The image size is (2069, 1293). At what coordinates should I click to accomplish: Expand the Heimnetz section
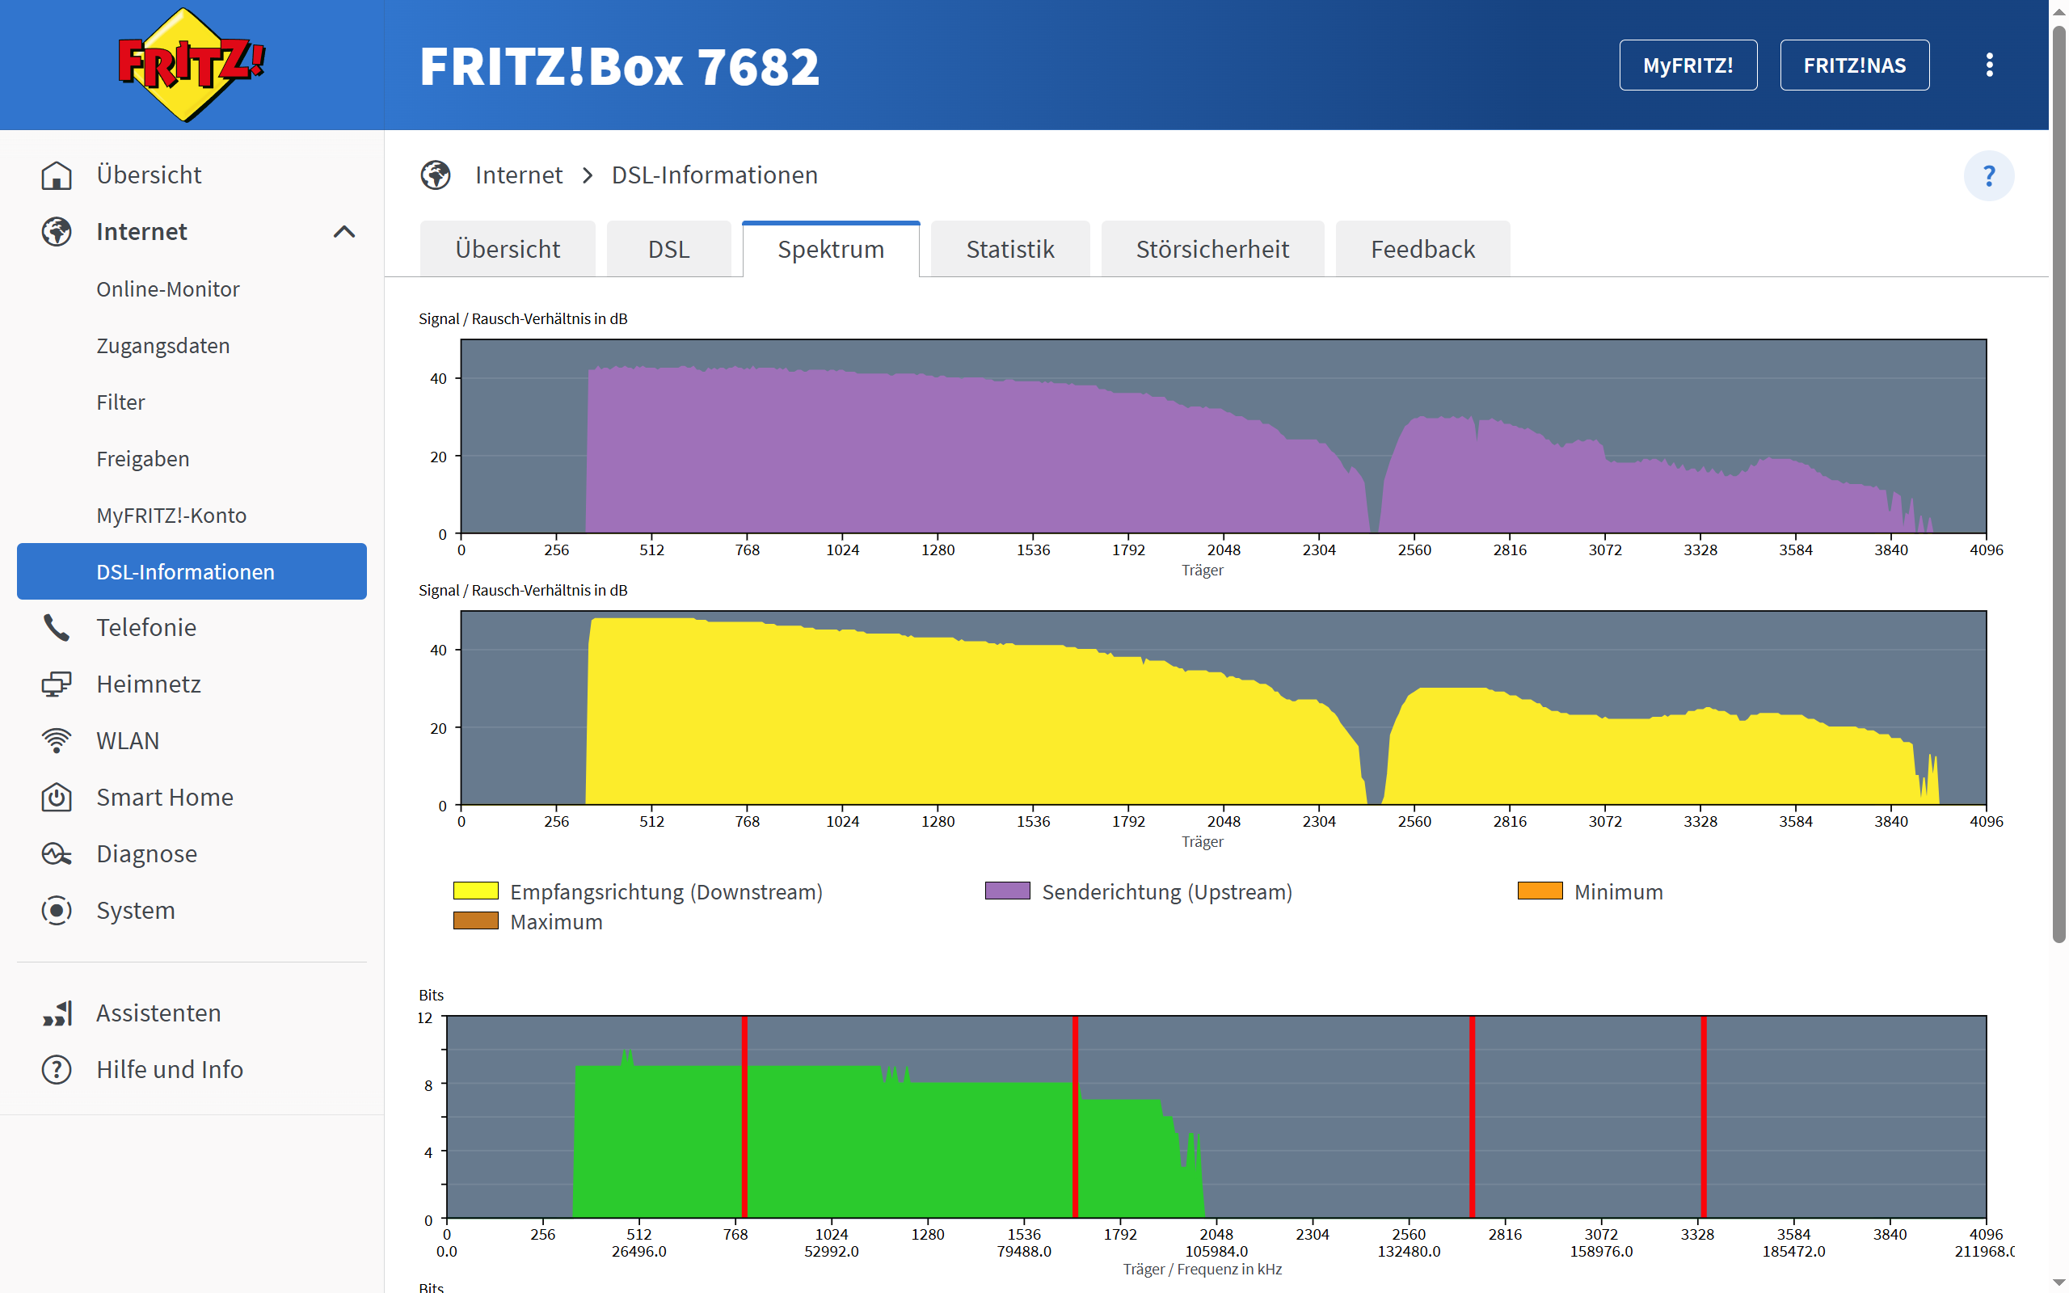point(149,684)
